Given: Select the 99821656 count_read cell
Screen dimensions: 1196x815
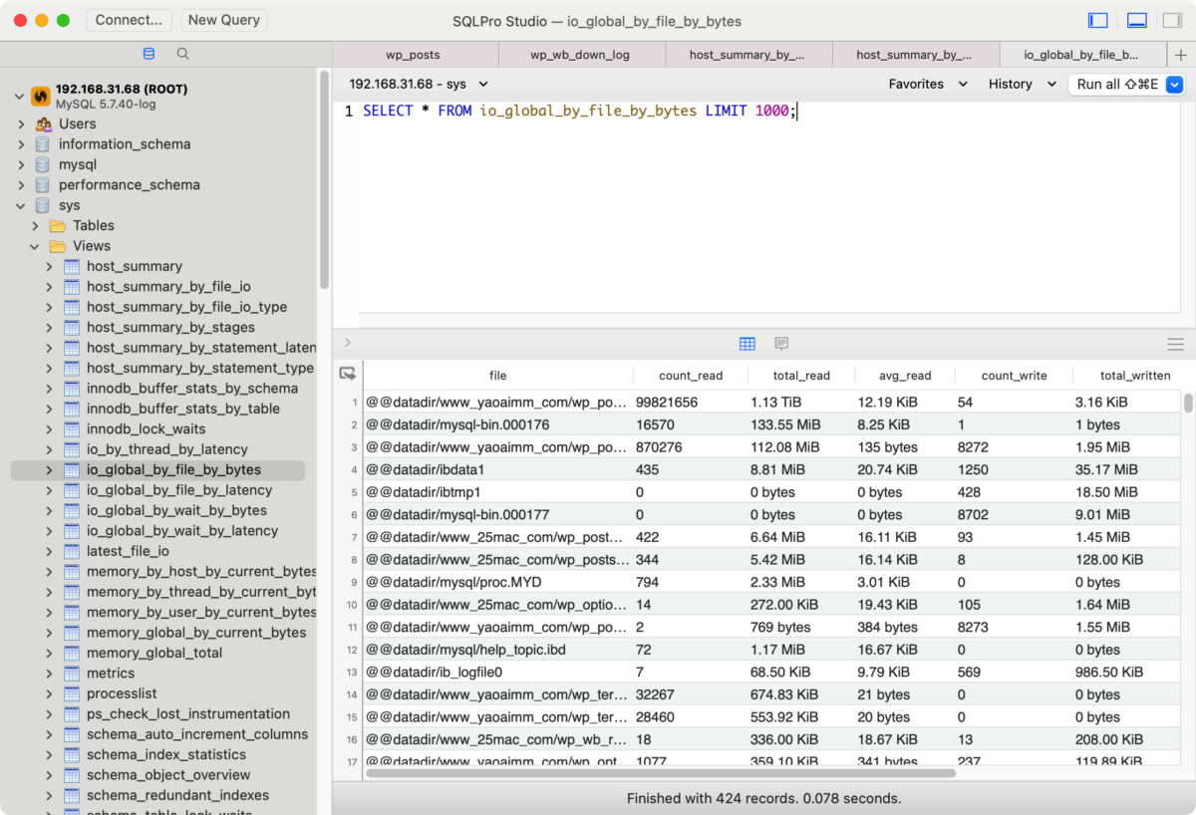Looking at the screenshot, I should [x=691, y=403].
